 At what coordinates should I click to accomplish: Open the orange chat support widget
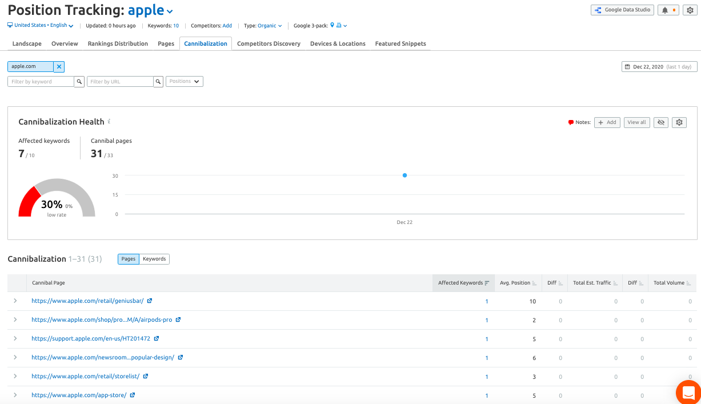pos(688,392)
